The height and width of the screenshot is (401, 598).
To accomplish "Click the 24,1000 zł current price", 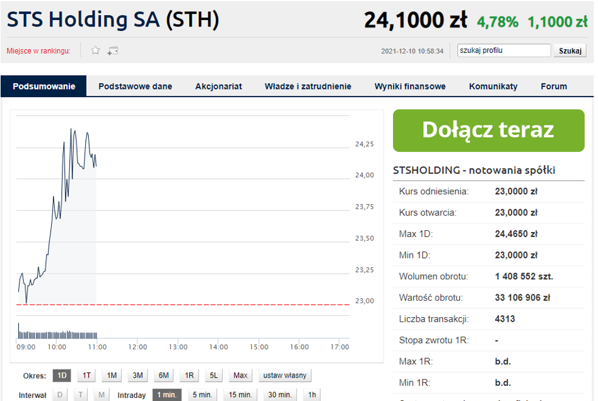I will point(416,20).
